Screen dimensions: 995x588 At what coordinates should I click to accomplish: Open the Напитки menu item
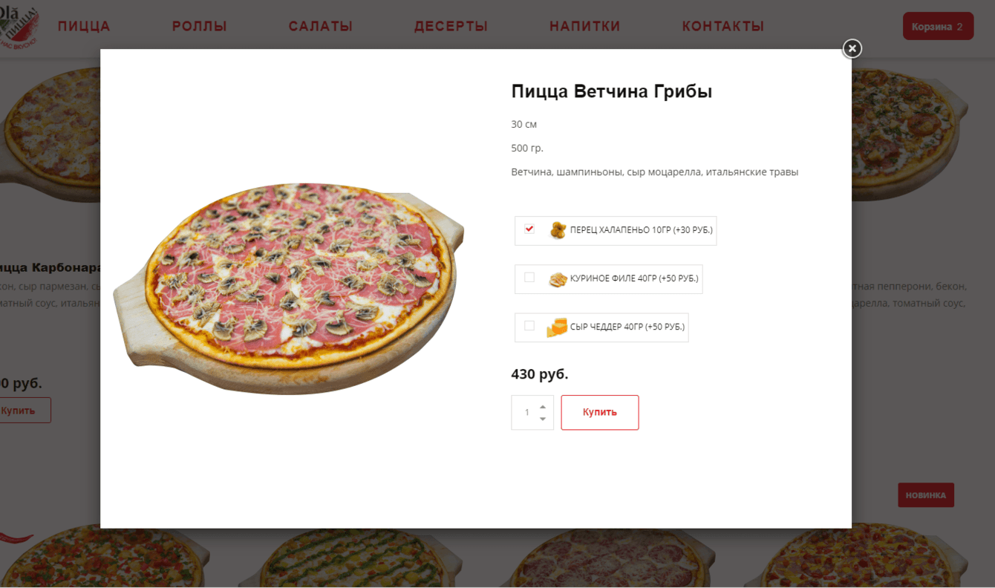585,27
